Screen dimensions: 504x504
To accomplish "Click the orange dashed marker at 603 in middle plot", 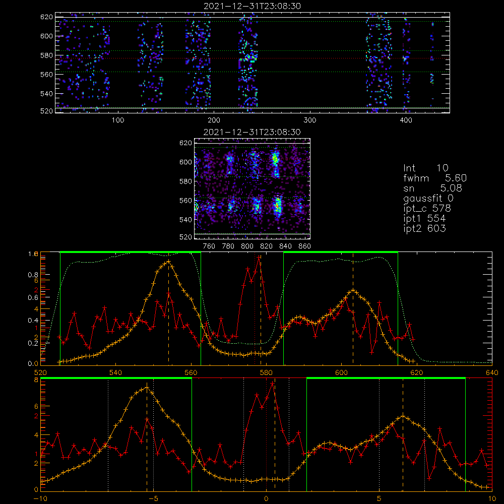I will pos(353,308).
